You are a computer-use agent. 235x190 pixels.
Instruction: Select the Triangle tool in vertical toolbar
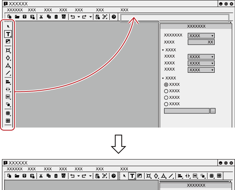(8, 66)
